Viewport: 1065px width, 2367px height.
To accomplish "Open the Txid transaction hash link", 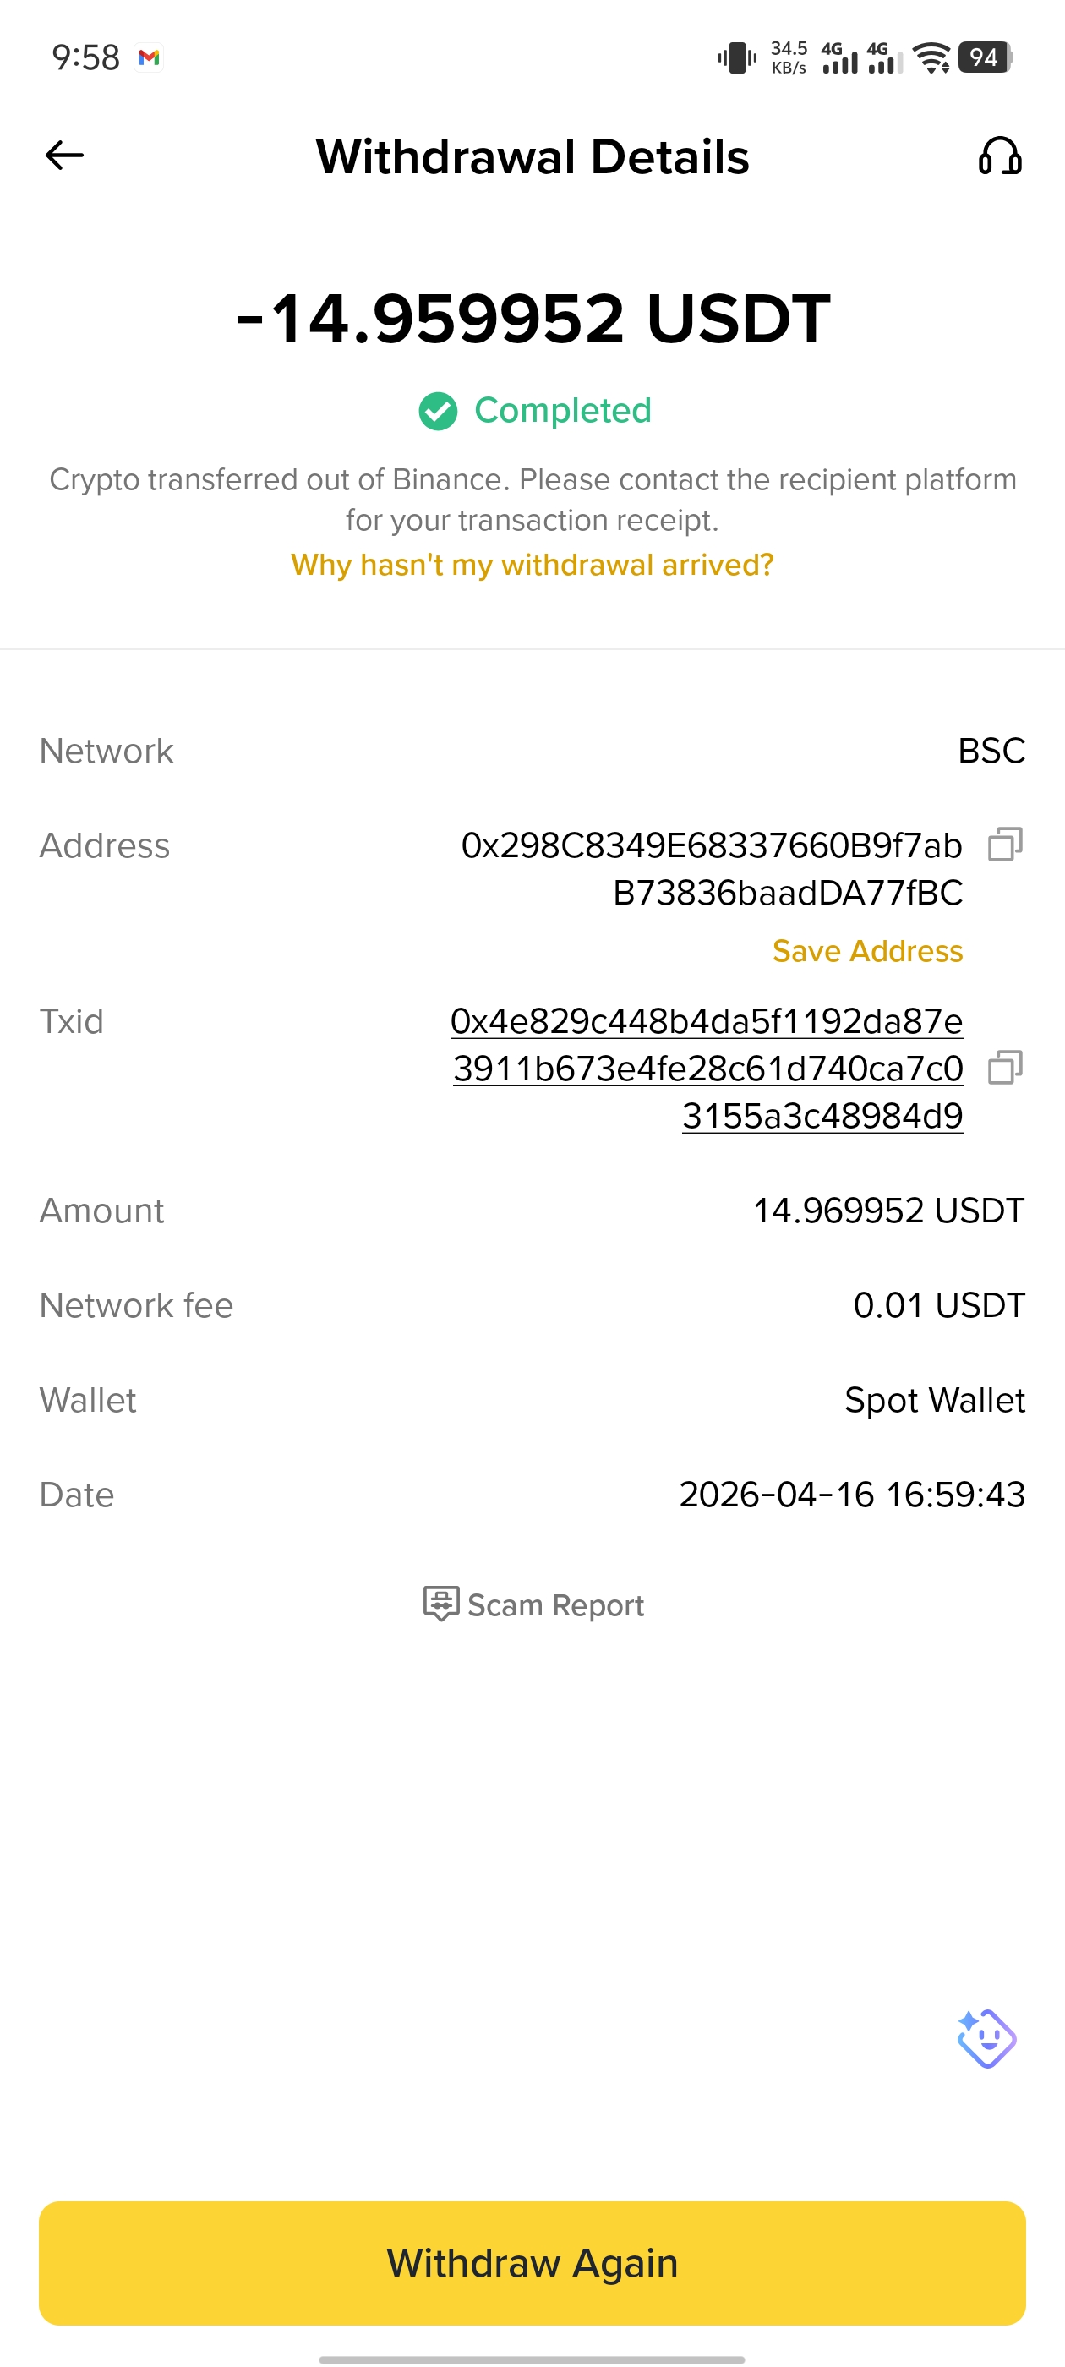I will point(707,1068).
